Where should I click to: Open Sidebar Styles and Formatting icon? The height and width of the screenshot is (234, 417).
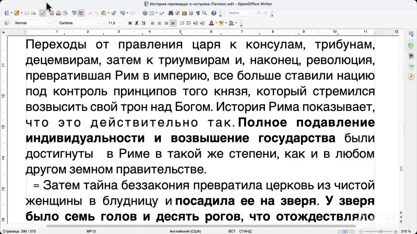411,56
